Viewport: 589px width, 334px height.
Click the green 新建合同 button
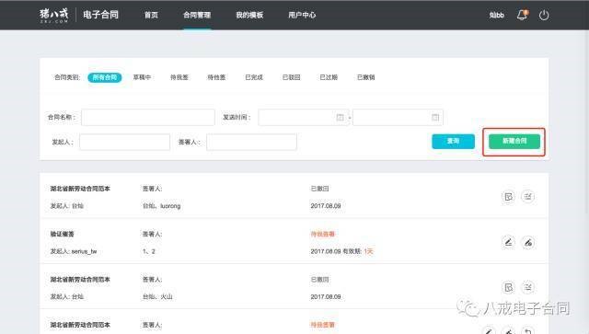pos(514,142)
